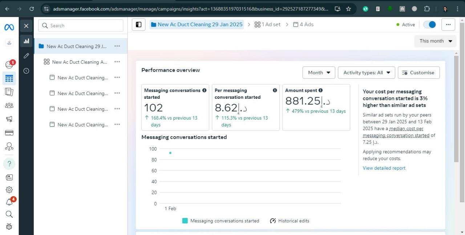Expand the Month breakdown dropdown
Screen dimensions: 465x235
coord(319,73)
